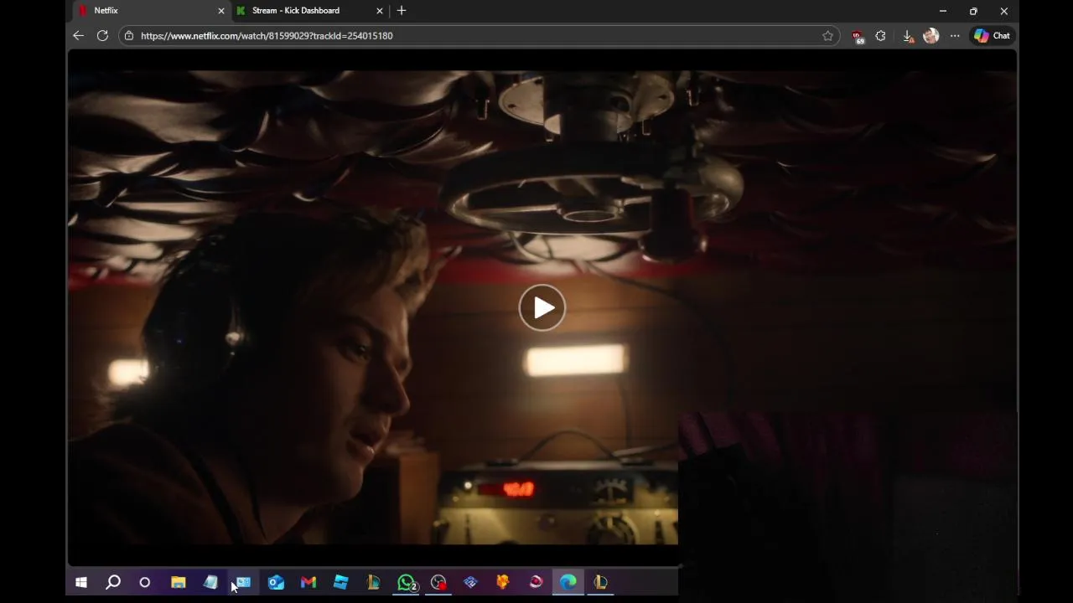The image size is (1073, 603).
Task: Switch to the Netflix tab
Action: 151,11
